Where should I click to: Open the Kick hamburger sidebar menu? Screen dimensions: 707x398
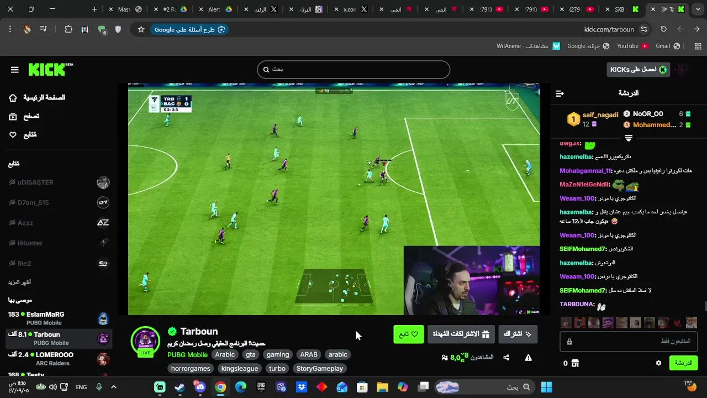[15, 70]
